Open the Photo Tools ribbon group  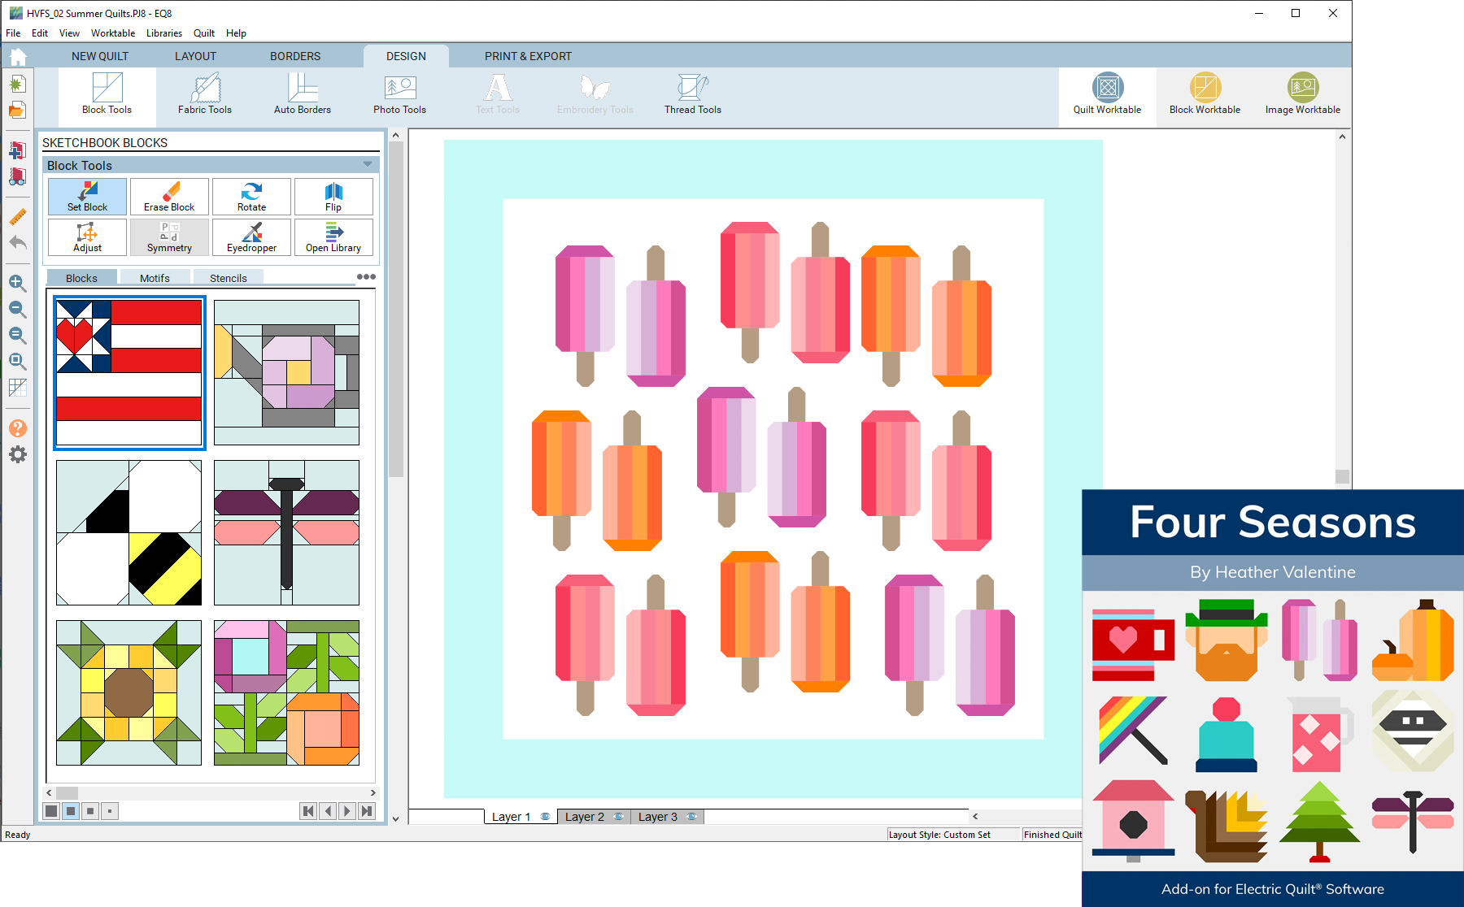(x=399, y=94)
